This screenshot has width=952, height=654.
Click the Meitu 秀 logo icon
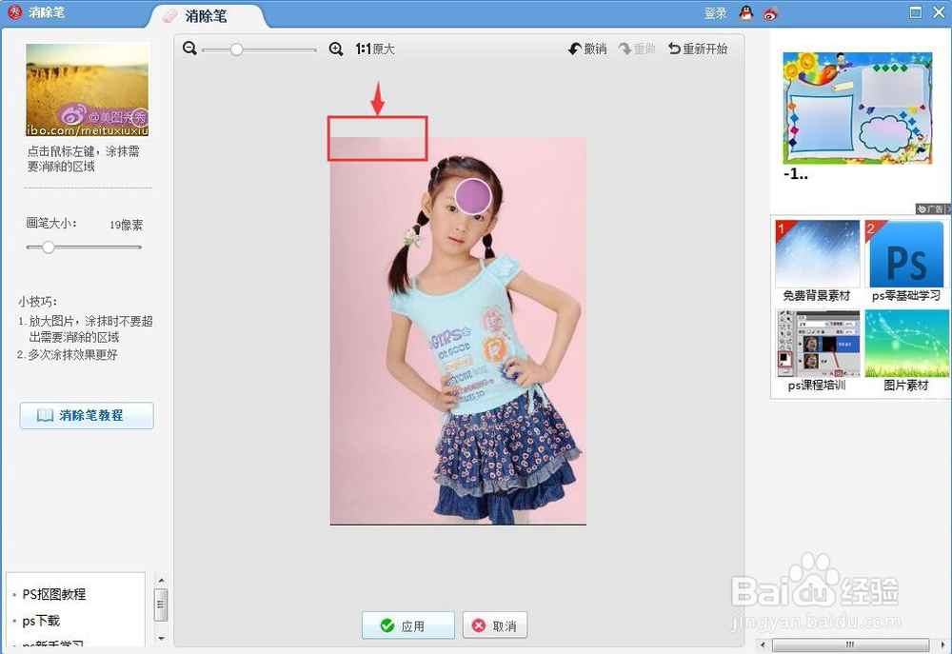[x=12, y=11]
